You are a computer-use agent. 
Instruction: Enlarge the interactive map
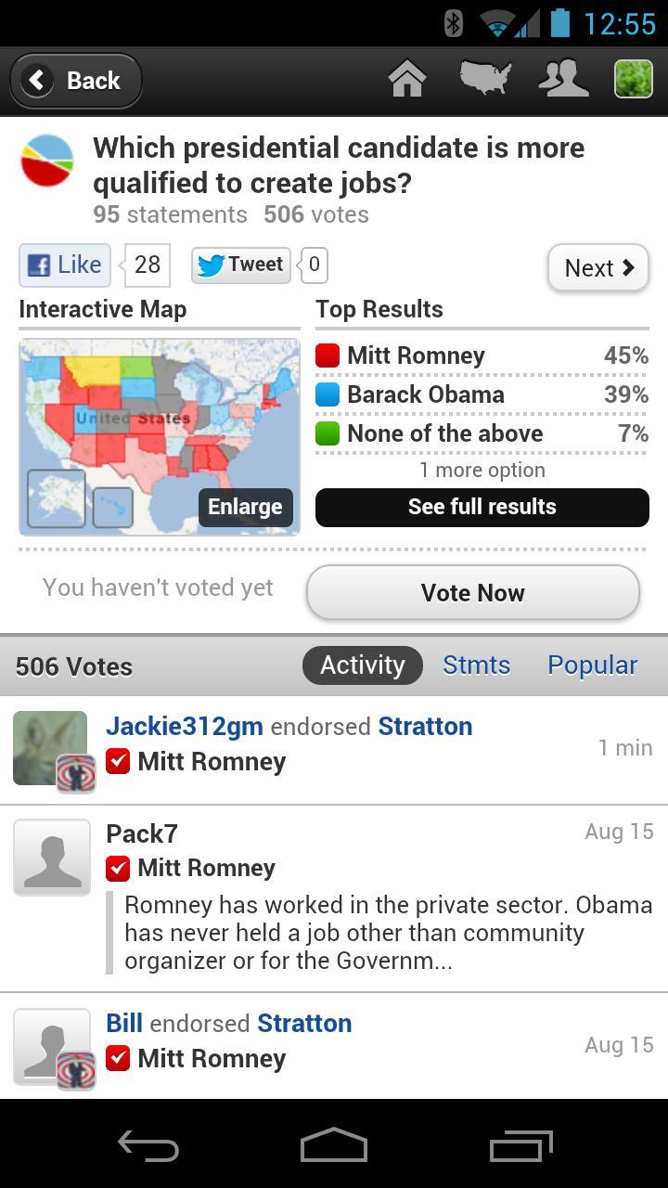pyautogui.click(x=245, y=507)
